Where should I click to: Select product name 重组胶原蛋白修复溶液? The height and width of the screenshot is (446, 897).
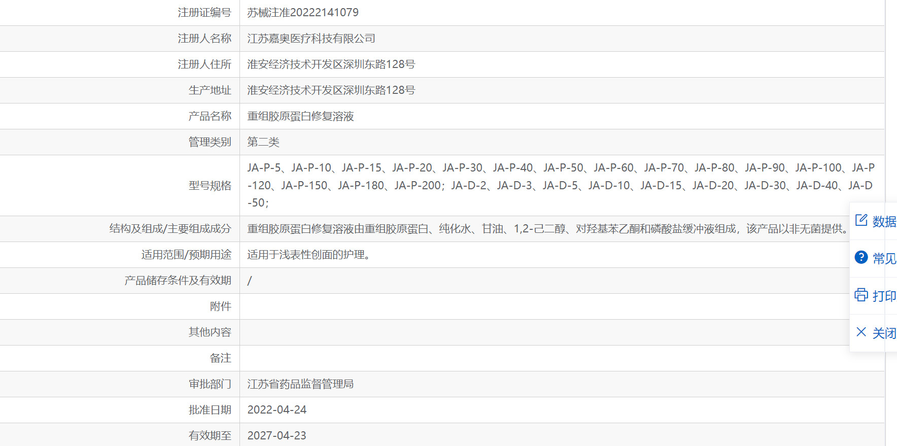300,116
